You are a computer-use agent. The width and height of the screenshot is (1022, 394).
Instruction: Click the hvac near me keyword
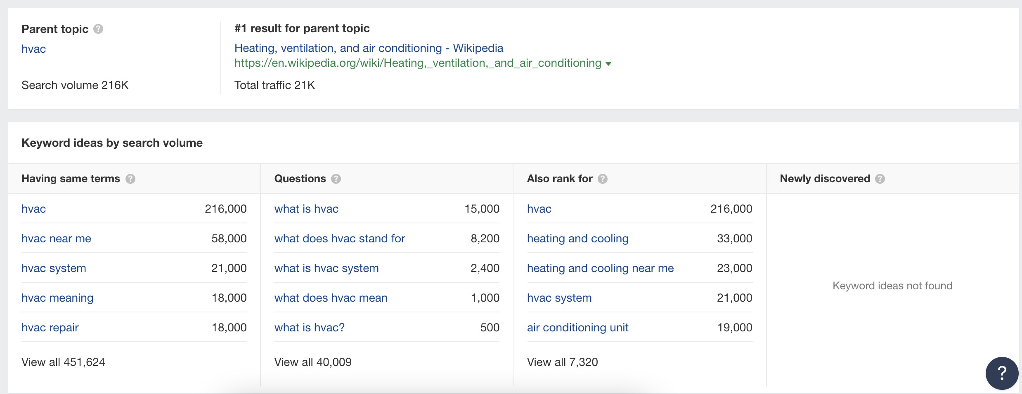pyautogui.click(x=56, y=238)
